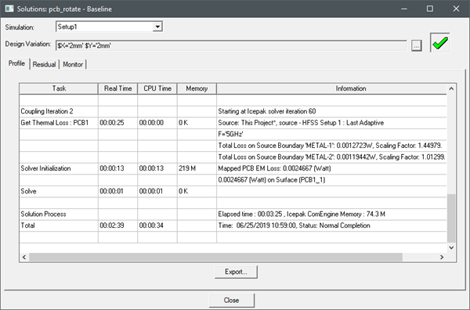Click the green checkmark validation icon
This screenshot has height=310, width=470.
click(x=439, y=42)
